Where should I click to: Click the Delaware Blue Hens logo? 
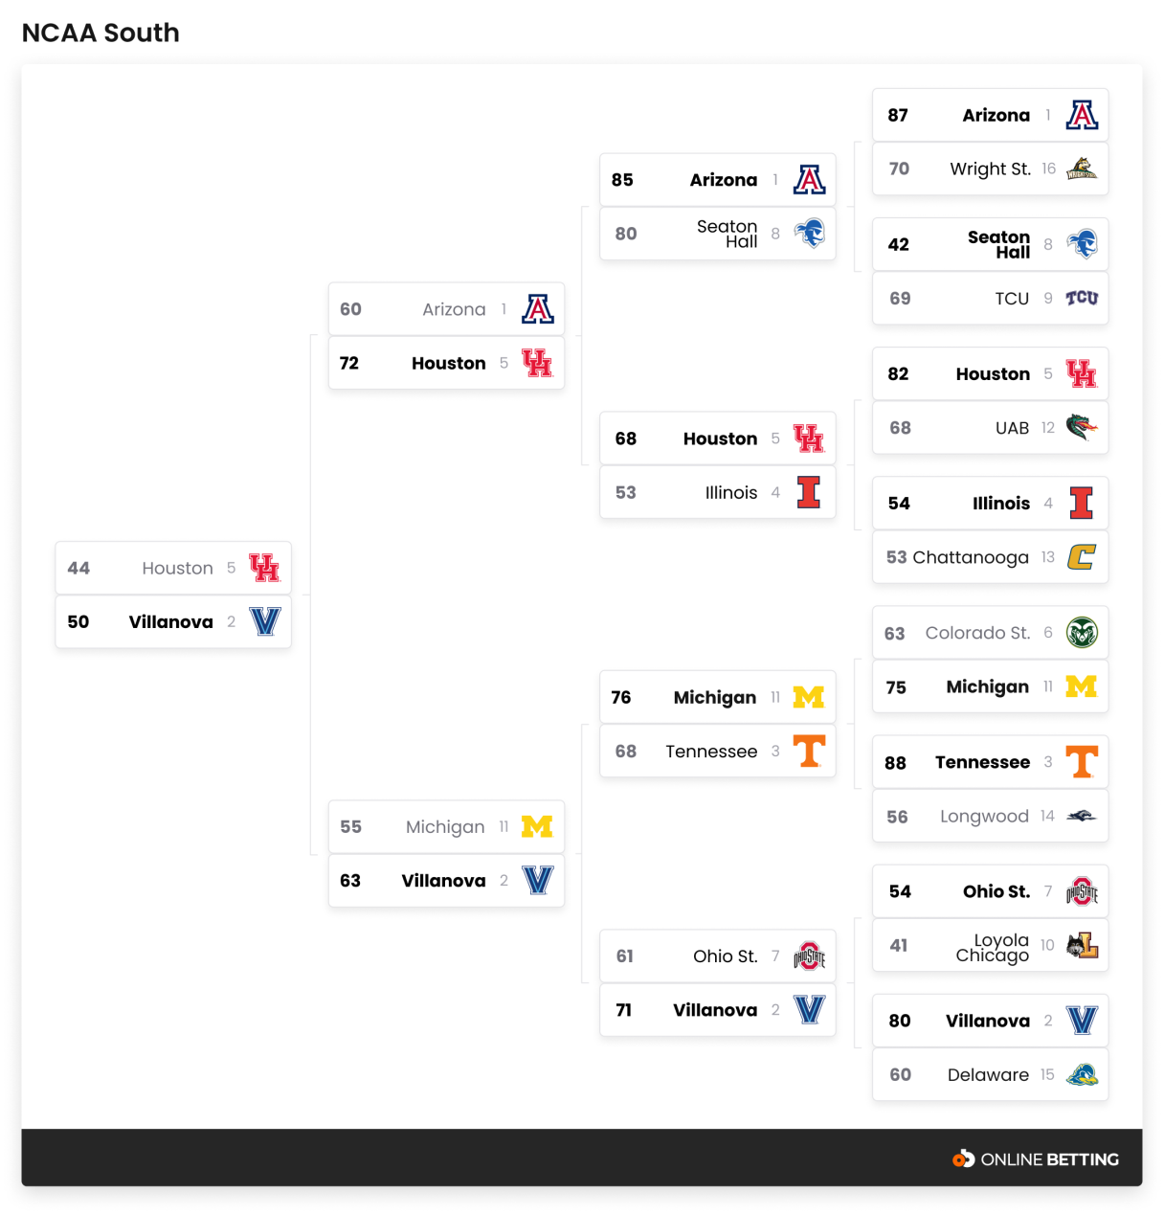(x=1082, y=1075)
